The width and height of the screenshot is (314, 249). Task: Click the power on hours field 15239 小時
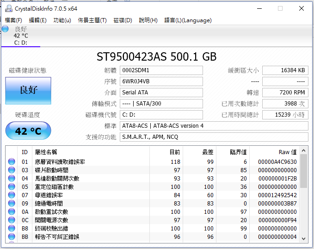tap(285, 115)
